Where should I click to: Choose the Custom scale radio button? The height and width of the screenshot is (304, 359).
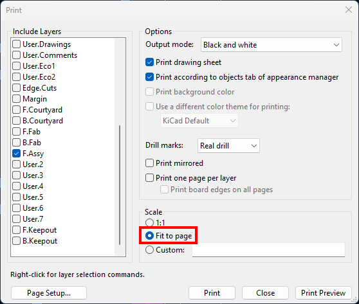tap(149, 250)
